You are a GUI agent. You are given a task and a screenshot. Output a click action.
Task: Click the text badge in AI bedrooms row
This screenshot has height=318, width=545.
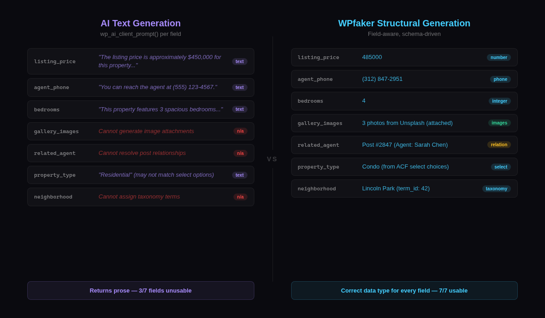coord(240,109)
